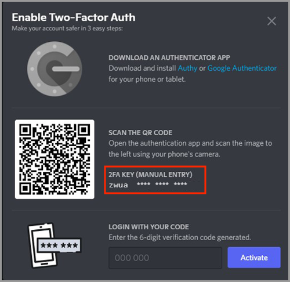Focus the 6-digit code input field
This screenshot has width=290, height=282.
click(x=165, y=258)
